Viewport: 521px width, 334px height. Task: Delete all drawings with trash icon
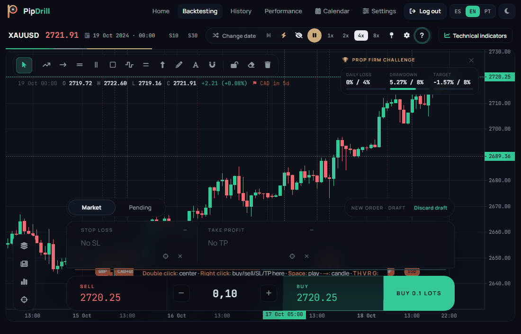coord(268,65)
